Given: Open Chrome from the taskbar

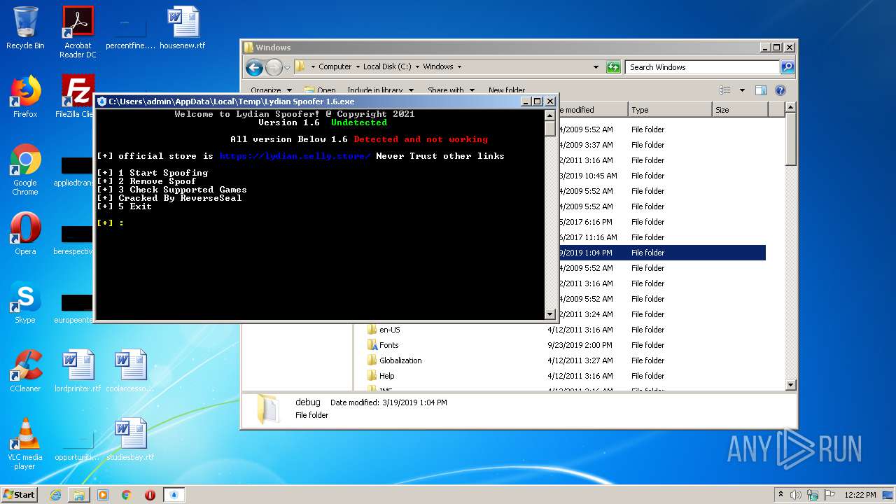Looking at the screenshot, I should (x=127, y=495).
